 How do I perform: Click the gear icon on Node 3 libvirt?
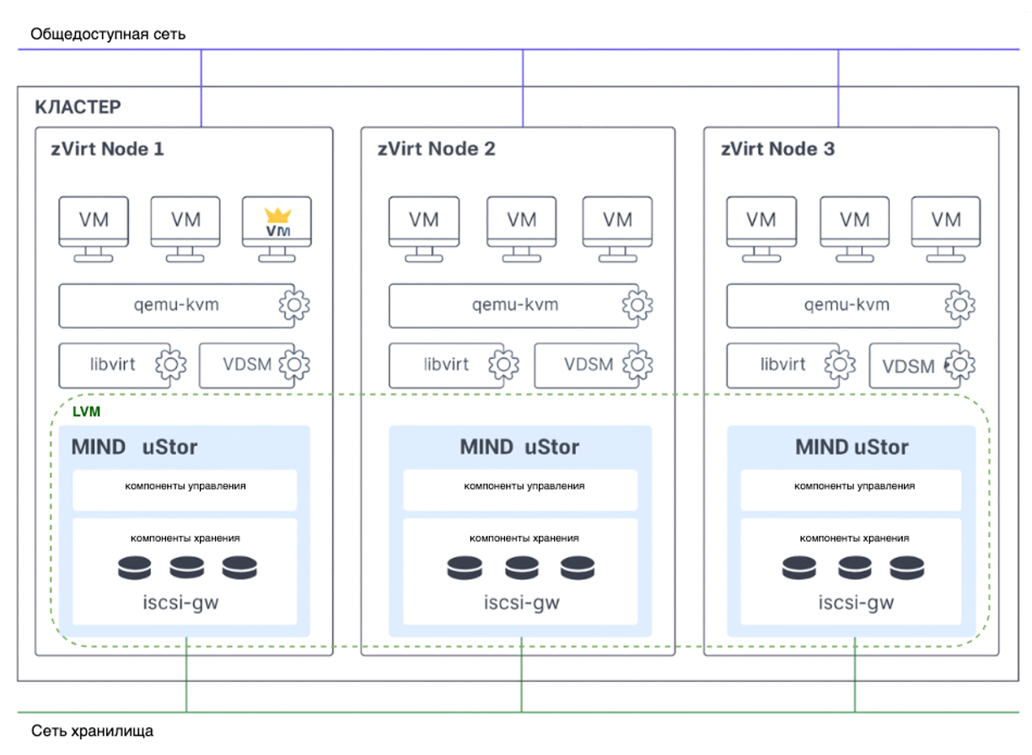tap(840, 365)
